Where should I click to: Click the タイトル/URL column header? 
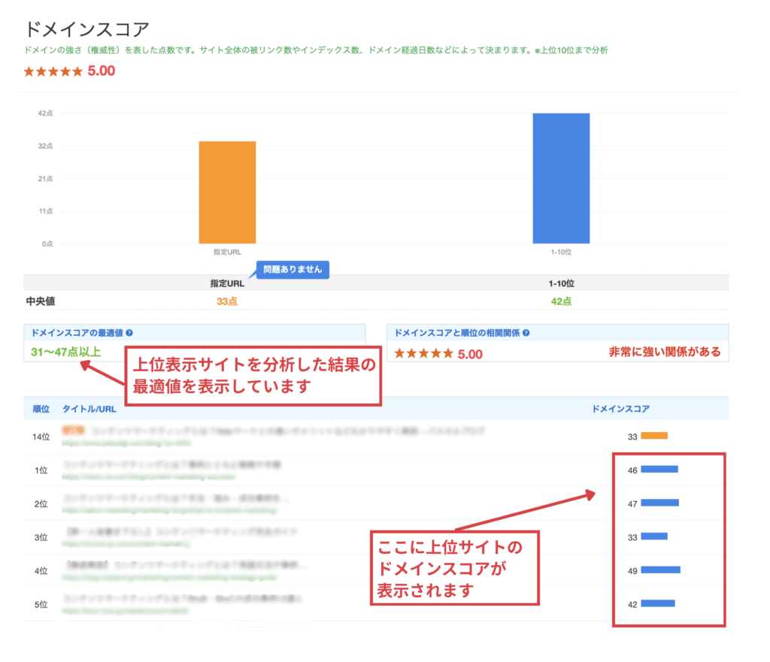coord(87,409)
